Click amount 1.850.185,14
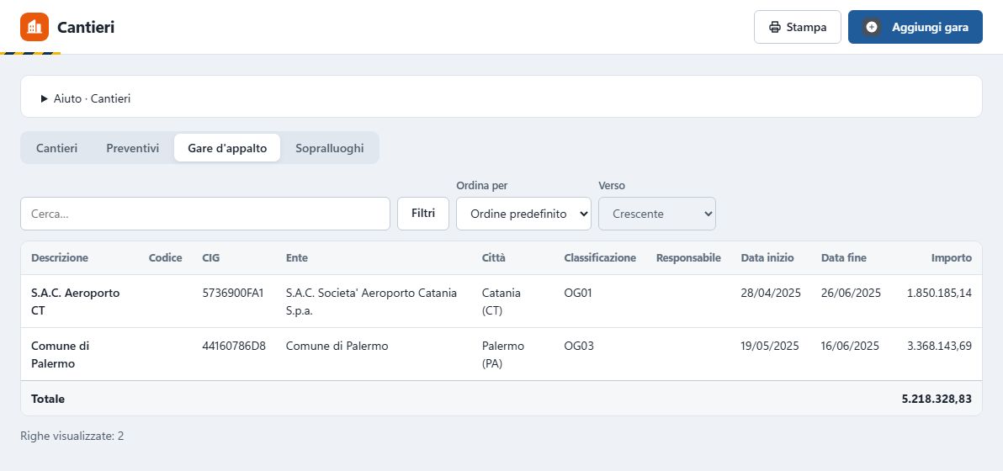This screenshot has width=1003, height=471. [x=939, y=293]
